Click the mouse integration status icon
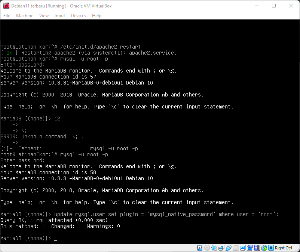Viewport: 300px width, 252px height. [264, 248]
